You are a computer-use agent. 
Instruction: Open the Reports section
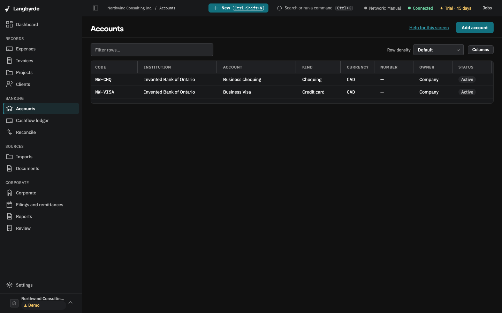[41, 216]
